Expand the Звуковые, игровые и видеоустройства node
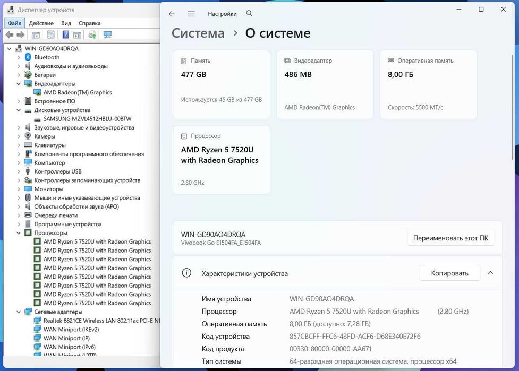This screenshot has width=519, height=371. point(19,127)
